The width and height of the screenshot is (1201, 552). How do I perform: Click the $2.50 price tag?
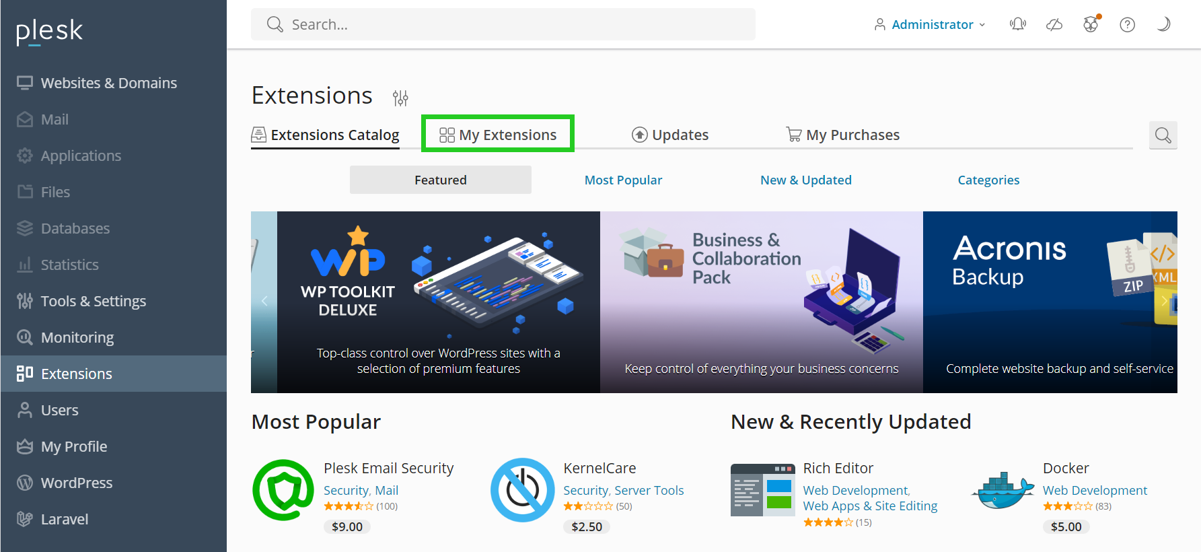tap(587, 526)
